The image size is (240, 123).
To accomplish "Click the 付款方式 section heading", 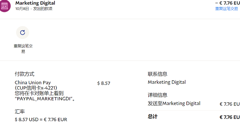I will 25,74.
